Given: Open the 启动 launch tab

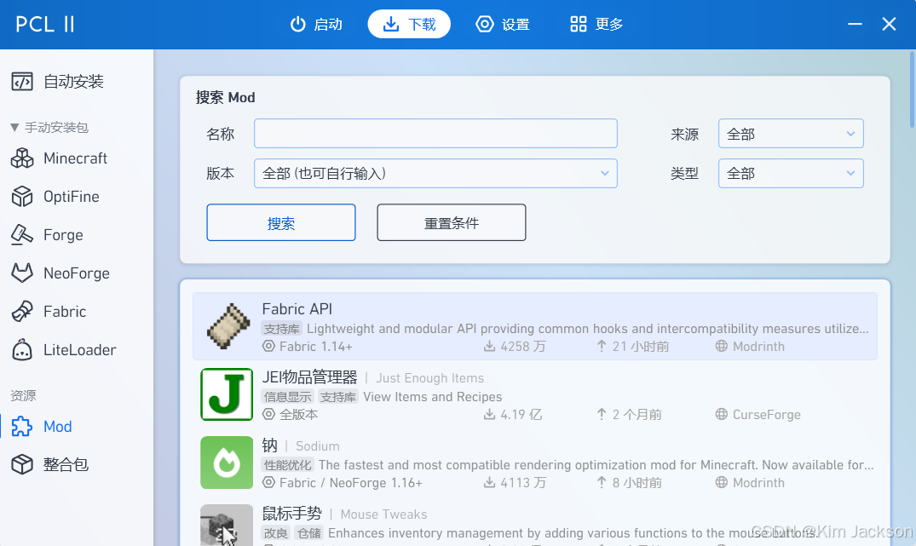Looking at the screenshot, I should 316,24.
